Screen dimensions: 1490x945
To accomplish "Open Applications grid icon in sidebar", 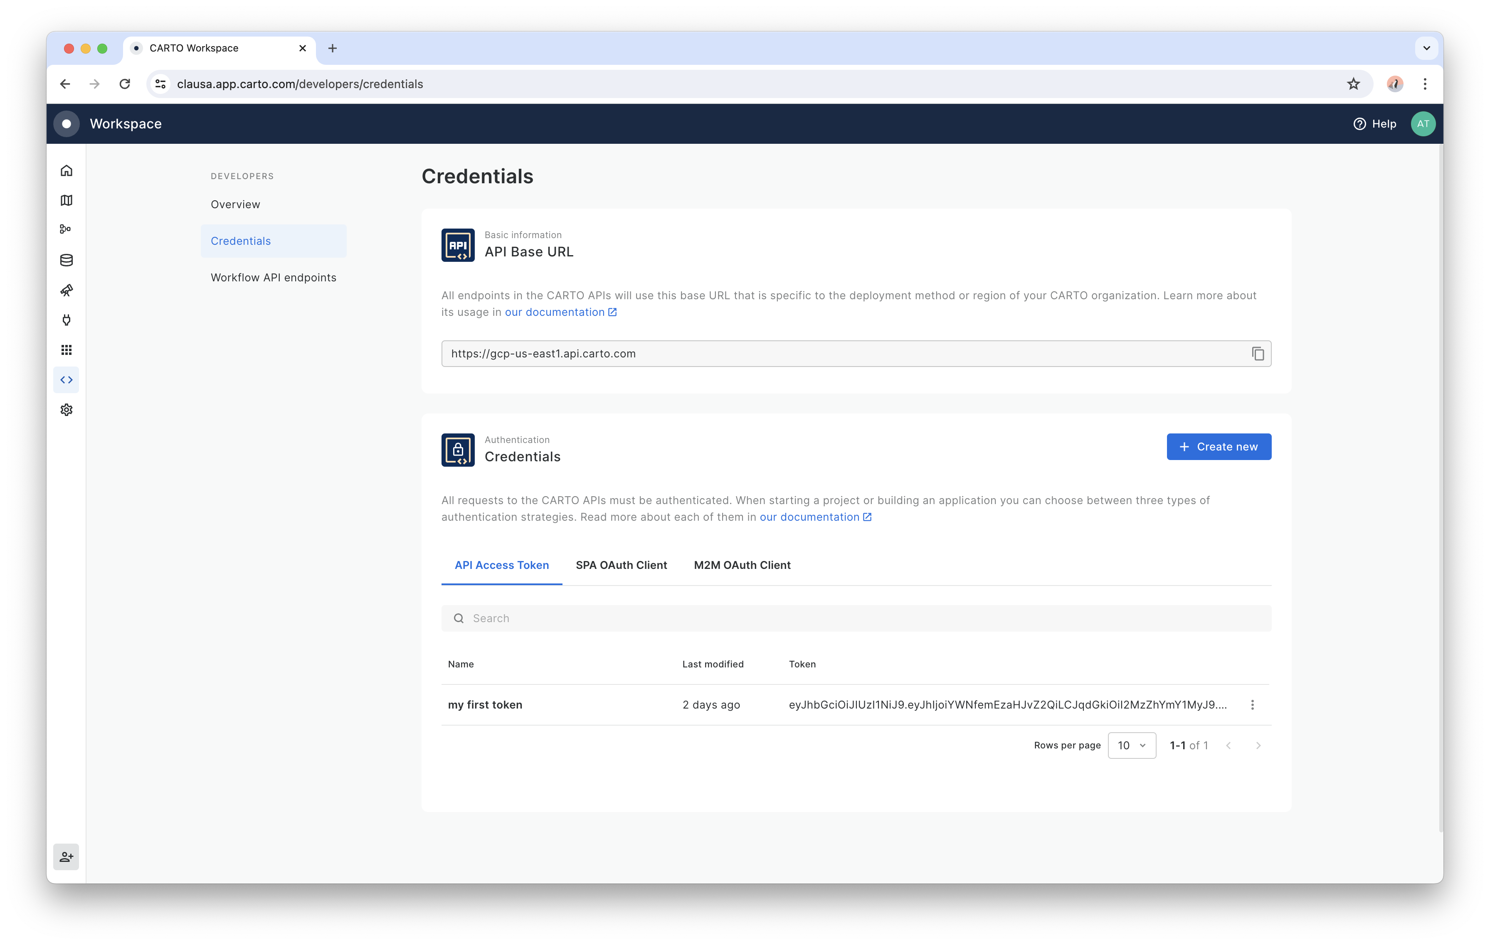I will pyautogui.click(x=66, y=350).
